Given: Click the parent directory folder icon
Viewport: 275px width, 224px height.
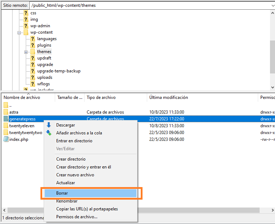Looking at the screenshot, I should pos(6,105).
